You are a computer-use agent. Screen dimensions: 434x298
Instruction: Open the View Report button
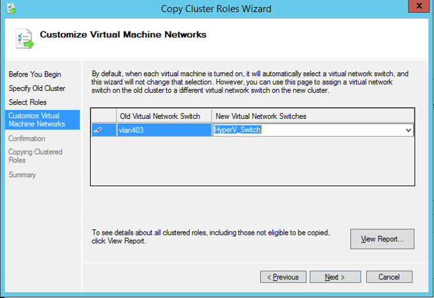pyautogui.click(x=382, y=239)
